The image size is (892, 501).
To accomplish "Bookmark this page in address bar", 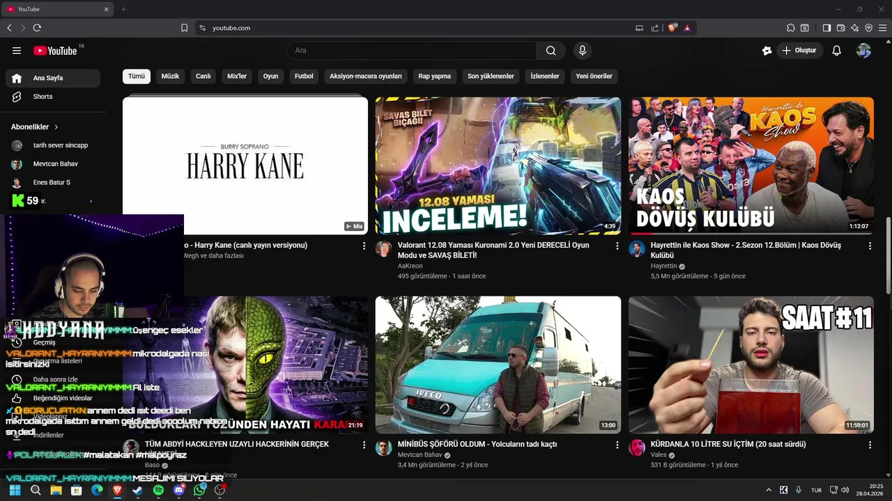I will (x=184, y=28).
